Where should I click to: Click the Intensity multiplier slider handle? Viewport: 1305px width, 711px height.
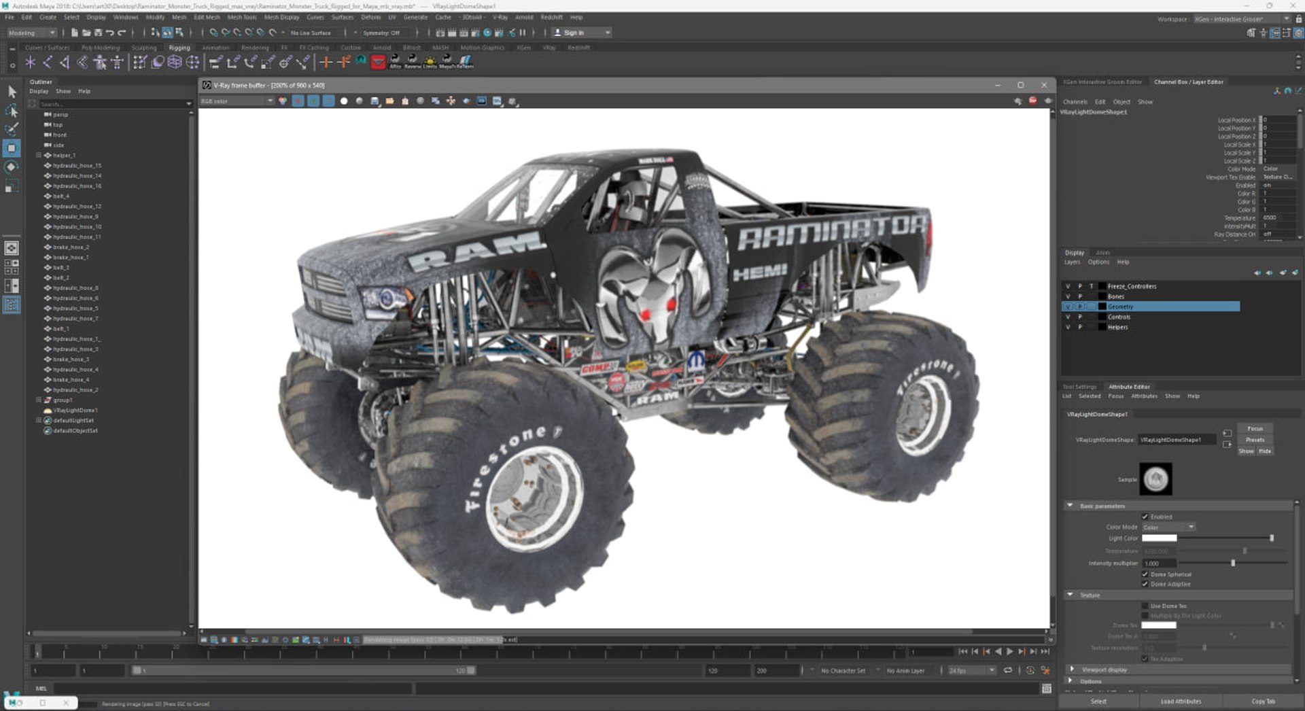coord(1233,563)
